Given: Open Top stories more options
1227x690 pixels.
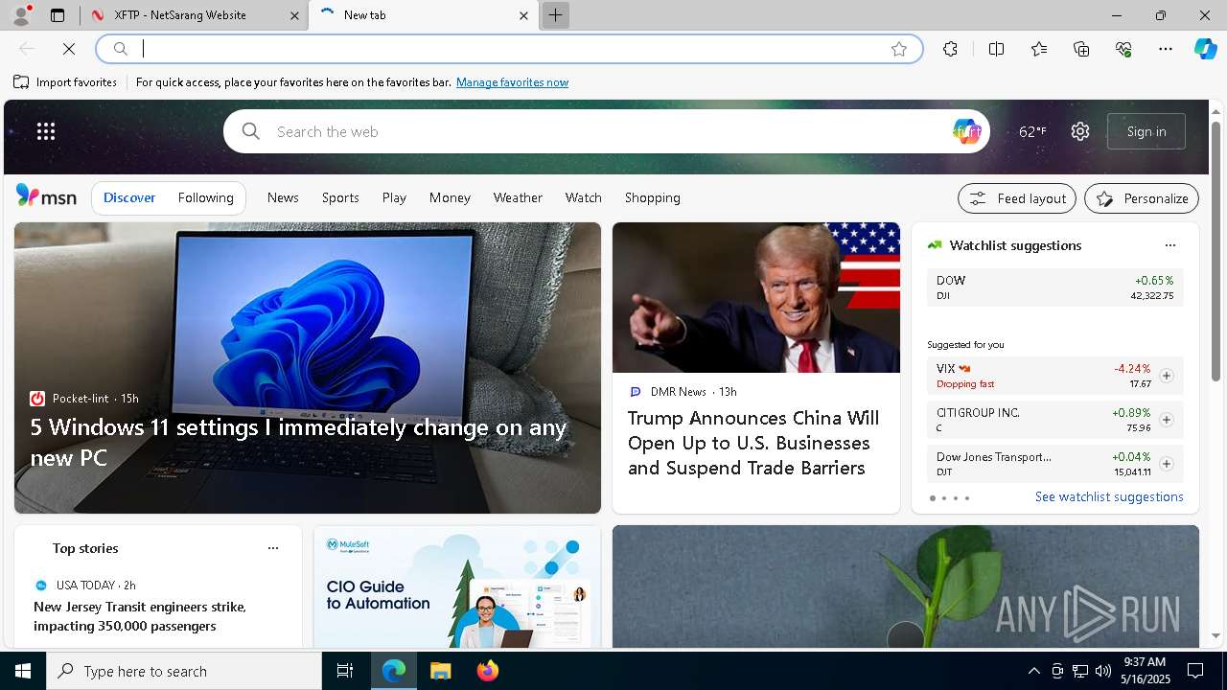Looking at the screenshot, I should [273, 548].
